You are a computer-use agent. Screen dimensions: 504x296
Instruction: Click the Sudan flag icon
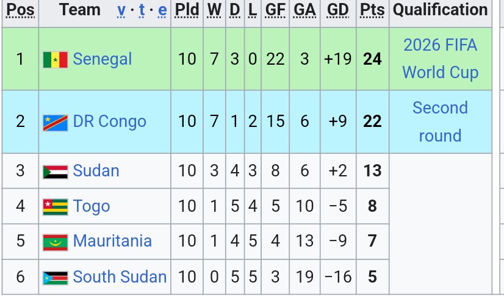pyautogui.click(x=55, y=171)
